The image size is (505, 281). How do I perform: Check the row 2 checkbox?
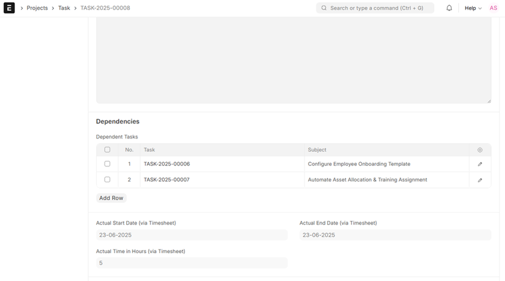pyautogui.click(x=107, y=180)
